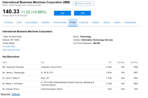Click the Sr. VP & CFO title
148x98 pixels.
(47, 73)
